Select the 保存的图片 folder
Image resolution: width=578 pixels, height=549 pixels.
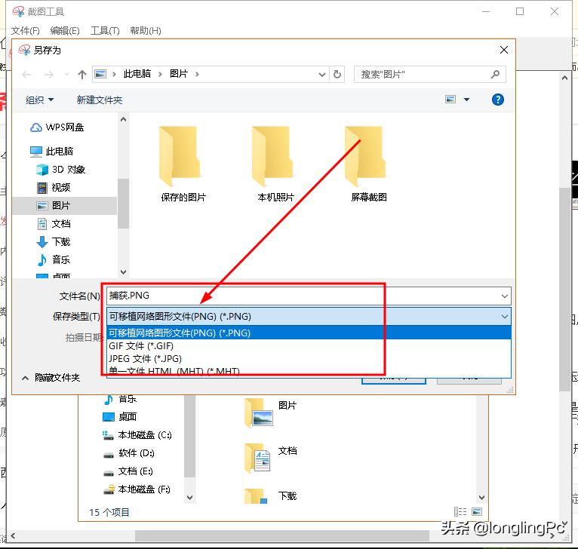click(x=183, y=164)
